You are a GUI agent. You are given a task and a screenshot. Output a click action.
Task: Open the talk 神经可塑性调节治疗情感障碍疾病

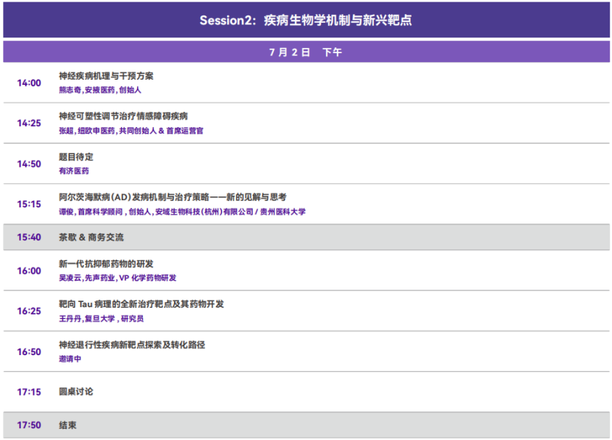coord(123,116)
